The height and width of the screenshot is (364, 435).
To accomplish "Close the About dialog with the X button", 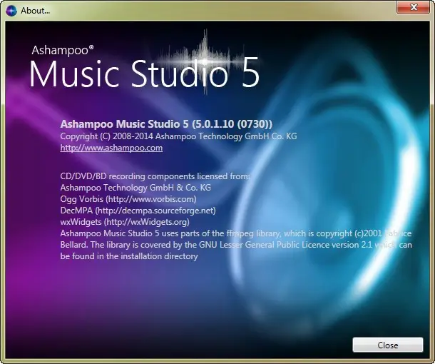I will click(x=414, y=7).
